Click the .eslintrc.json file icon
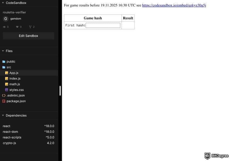Viewport: 230px width, 161px height. pyautogui.click(x=4, y=96)
